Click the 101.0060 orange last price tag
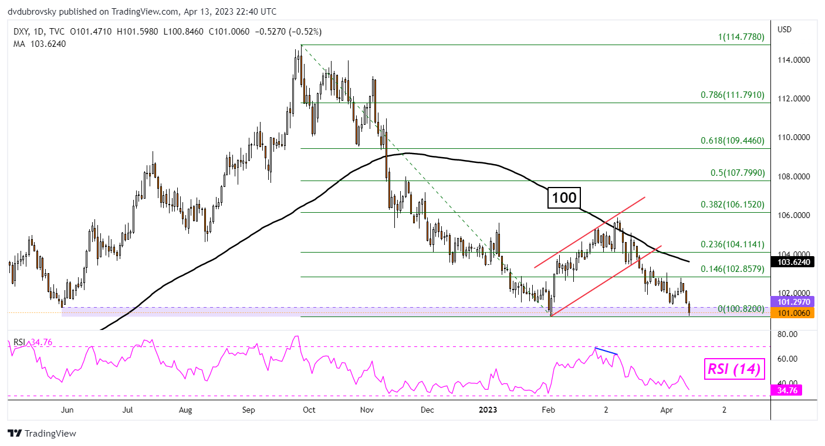 793,314
